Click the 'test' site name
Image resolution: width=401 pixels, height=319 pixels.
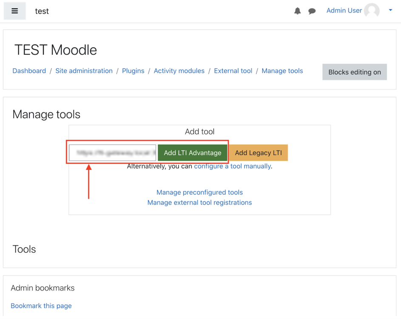point(42,11)
